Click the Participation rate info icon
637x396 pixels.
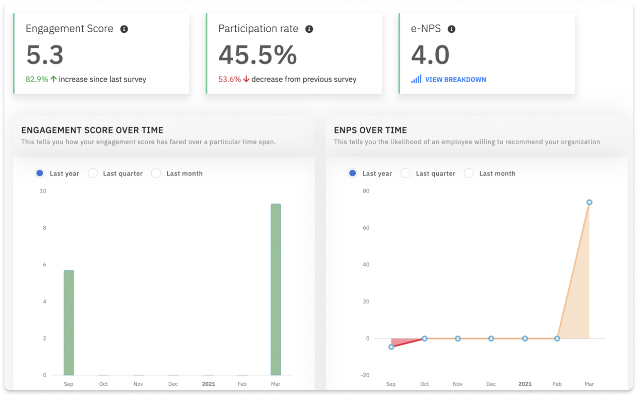tap(309, 29)
